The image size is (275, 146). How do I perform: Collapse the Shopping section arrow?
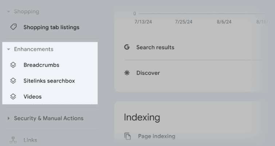pos(8,12)
